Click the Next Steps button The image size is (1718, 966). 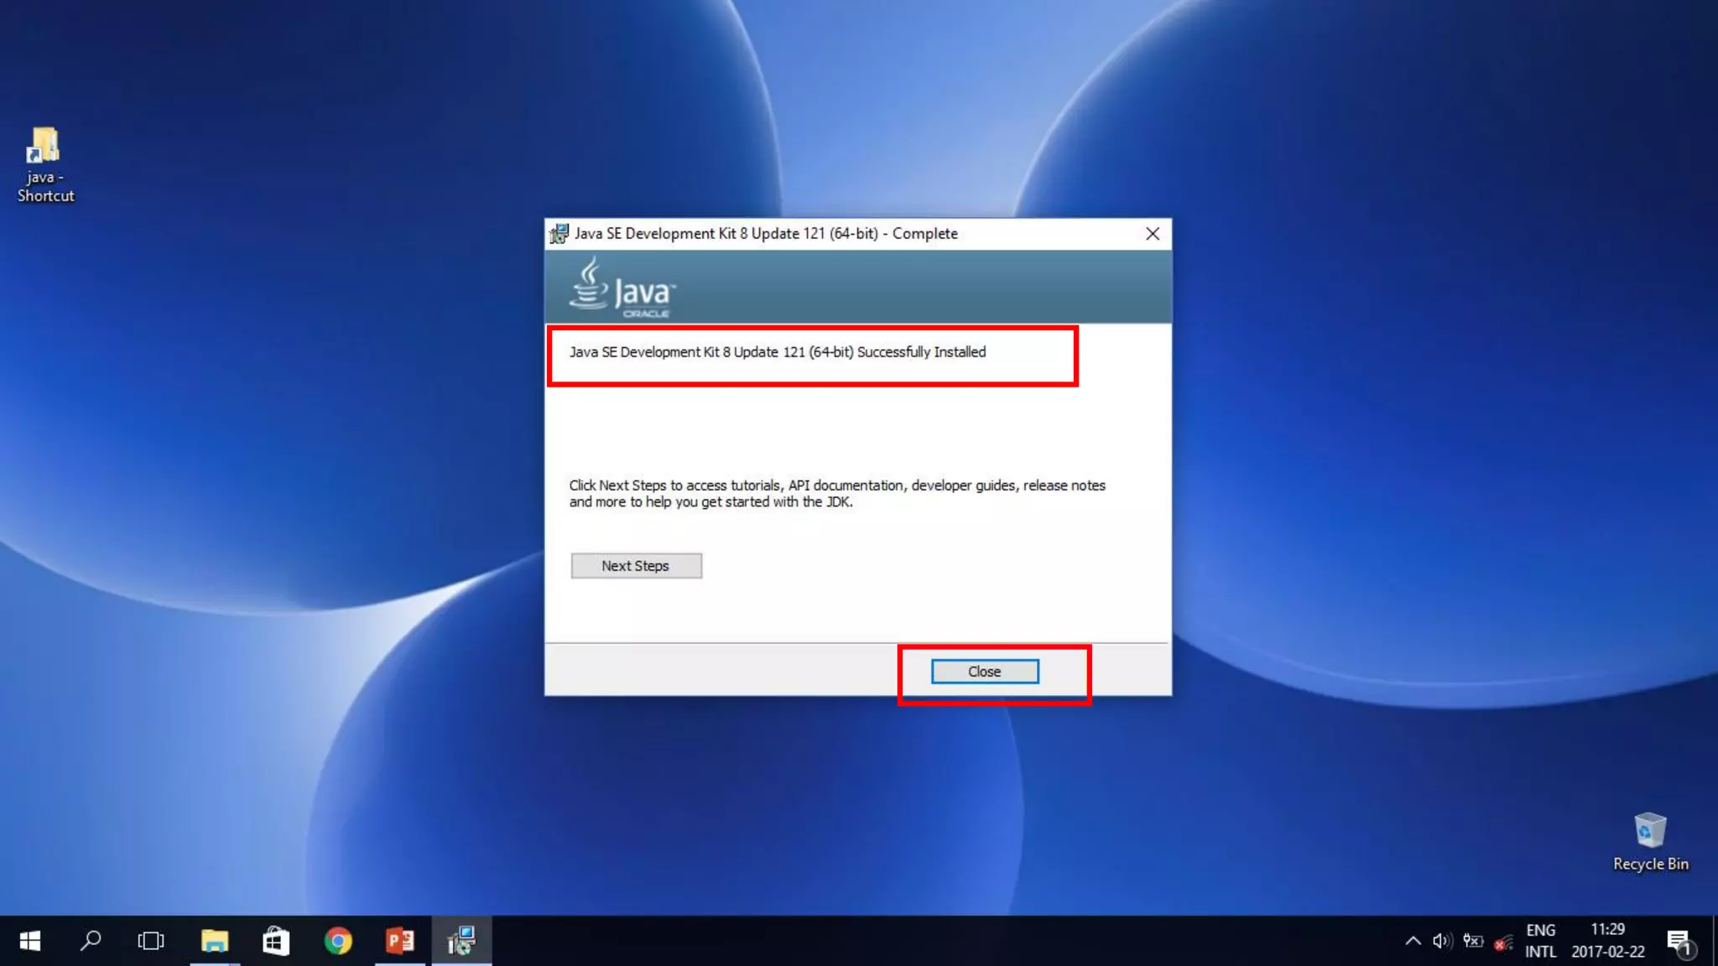point(636,566)
